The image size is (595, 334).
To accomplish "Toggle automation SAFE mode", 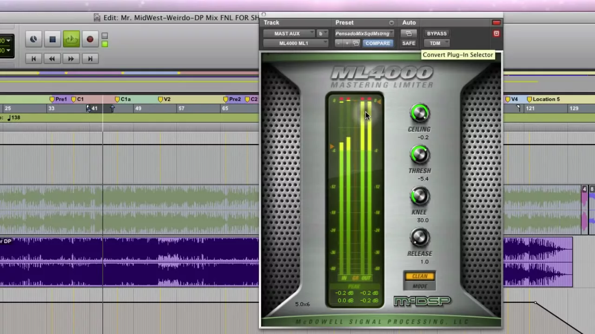I will point(409,43).
